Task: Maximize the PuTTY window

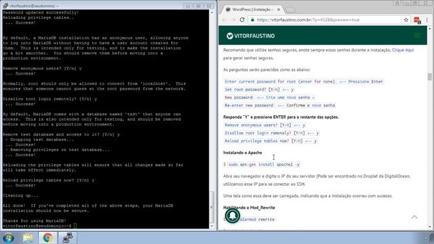Action: [198, 6]
